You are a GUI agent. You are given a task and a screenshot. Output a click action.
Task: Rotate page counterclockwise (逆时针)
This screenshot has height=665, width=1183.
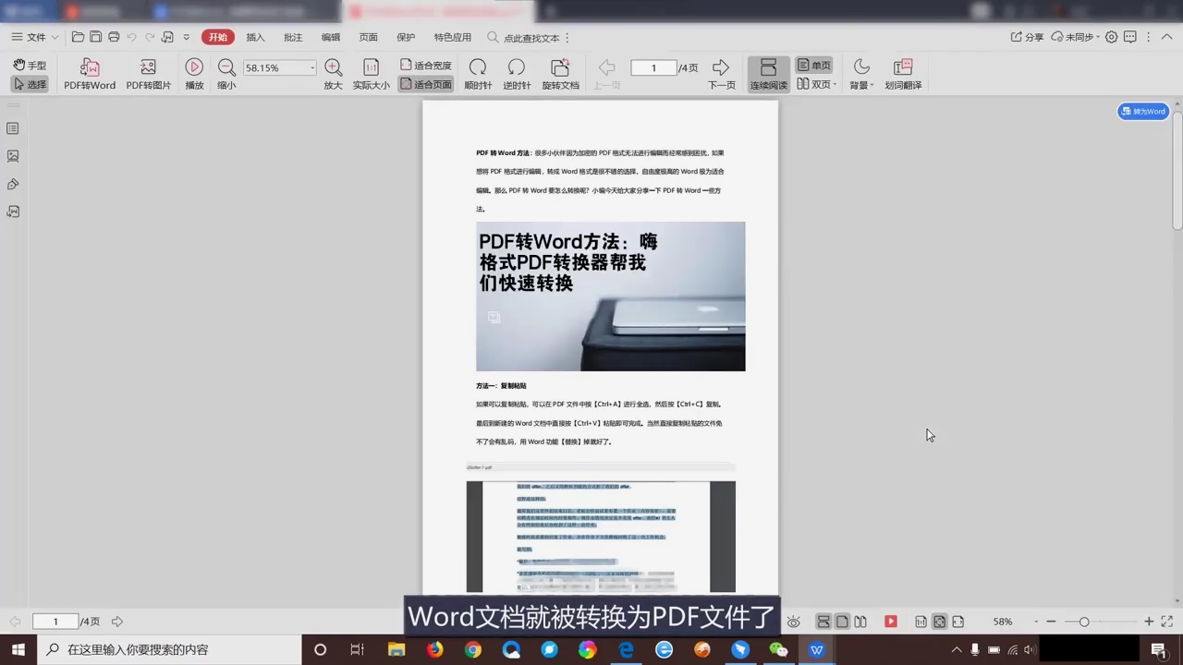pyautogui.click(x=517, y=74)
